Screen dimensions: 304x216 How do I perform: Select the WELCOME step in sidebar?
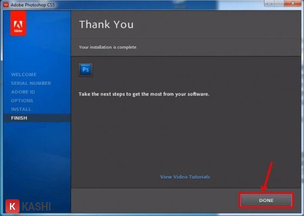click(x=24, y=74)
